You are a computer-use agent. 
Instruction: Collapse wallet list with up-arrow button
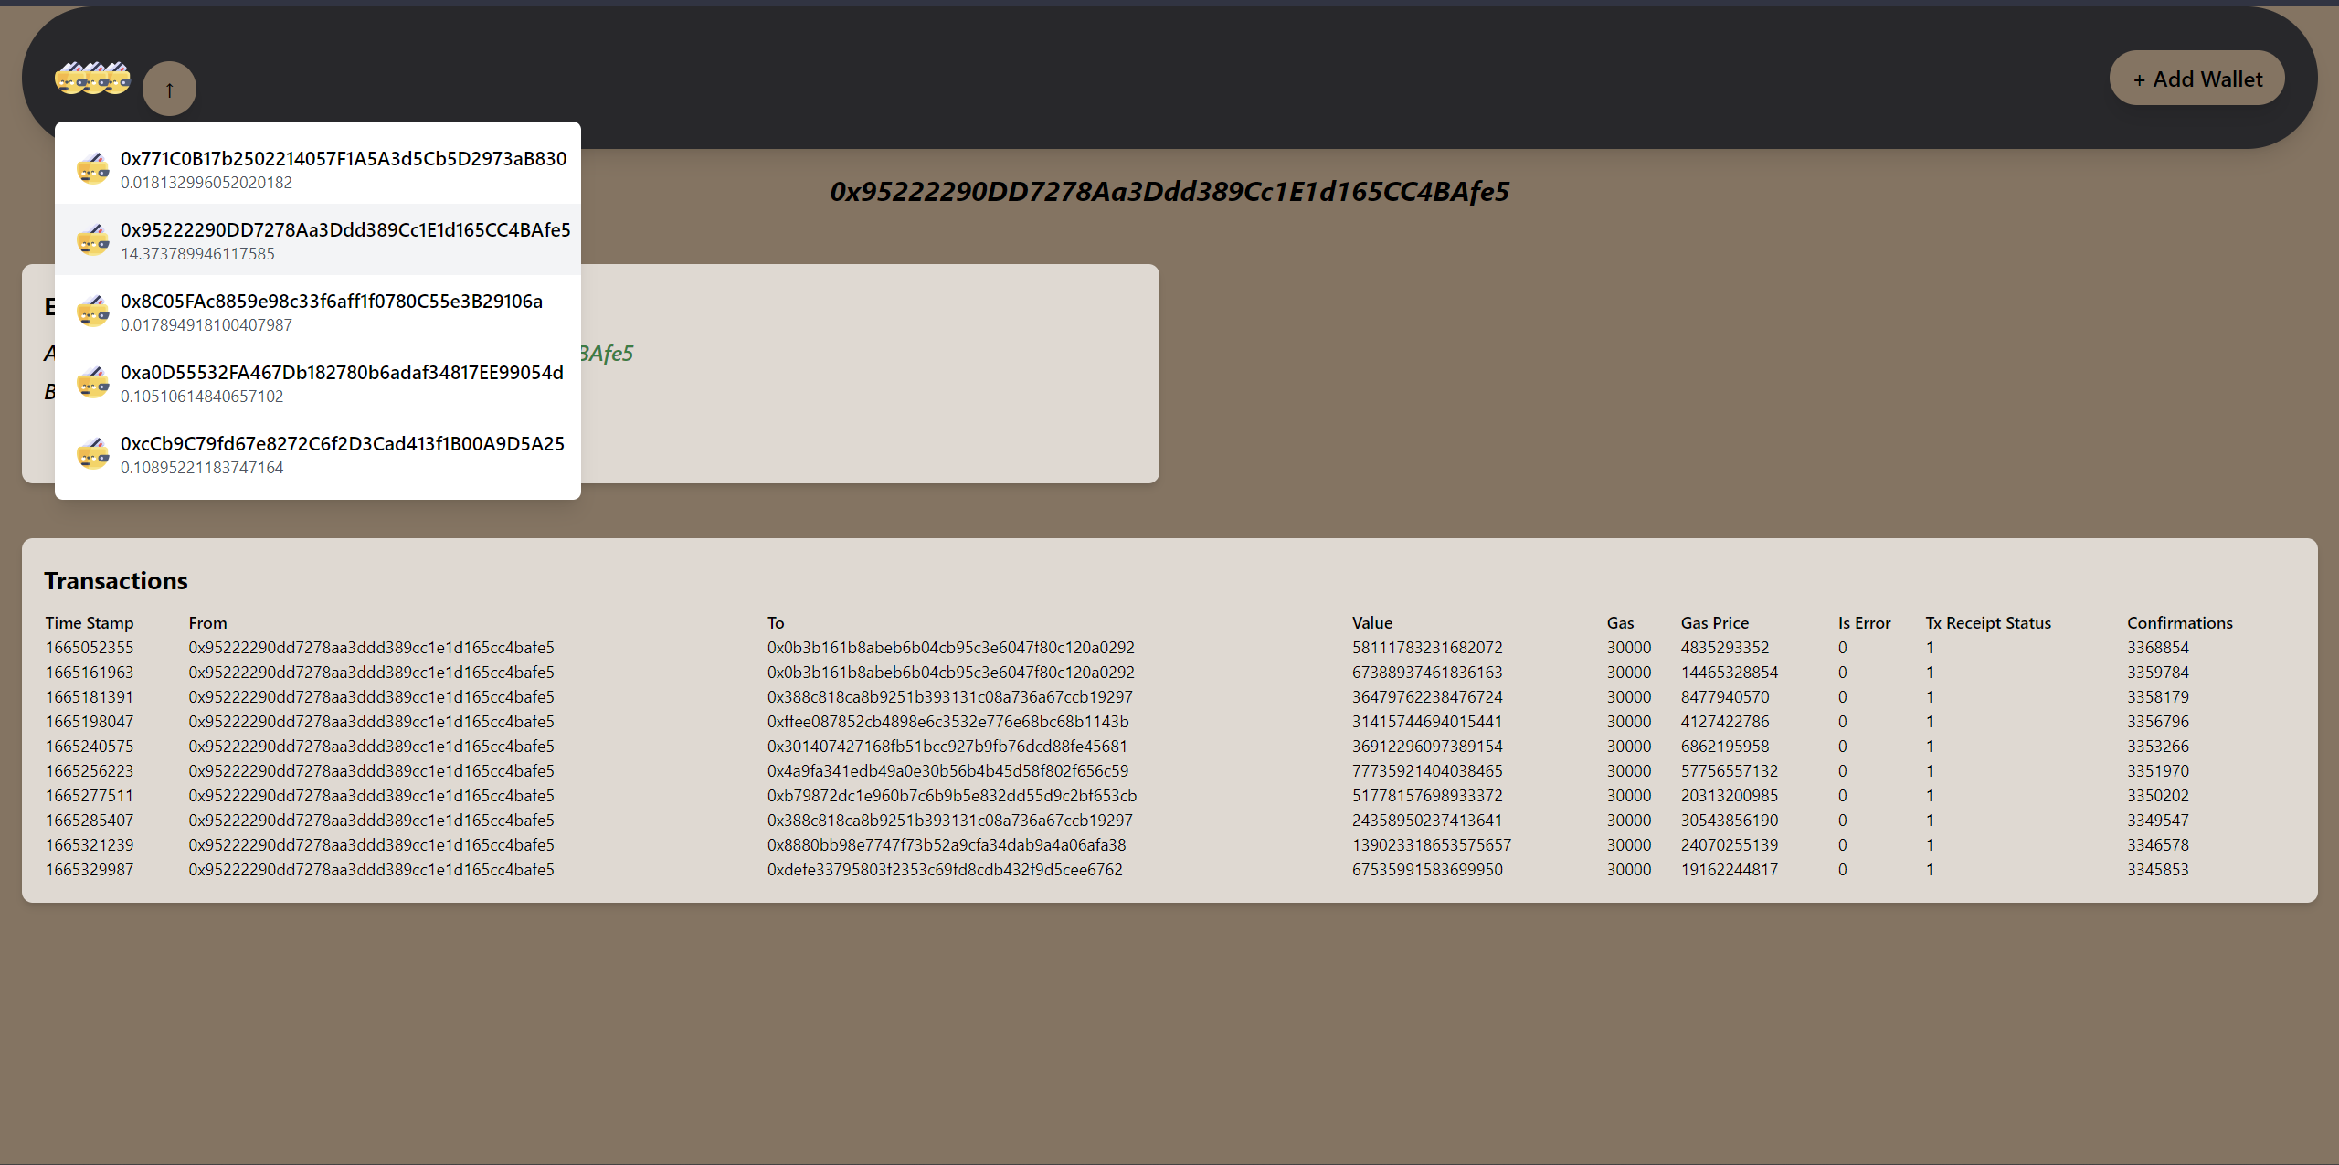click(x=169, y=90)
